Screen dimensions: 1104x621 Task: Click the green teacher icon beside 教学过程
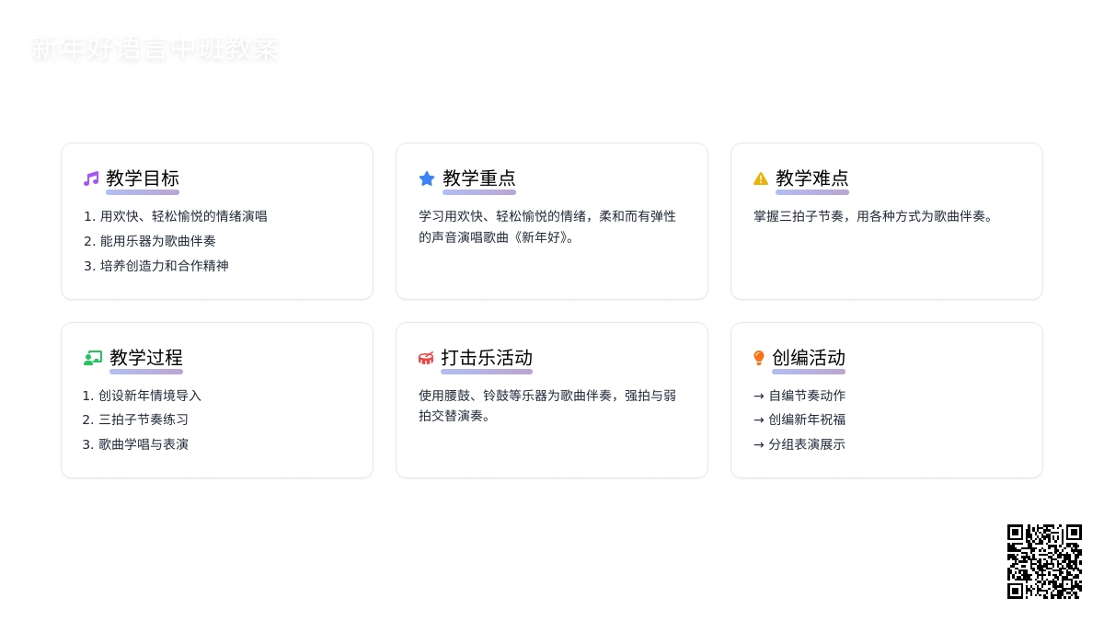(x=92, y=358)
